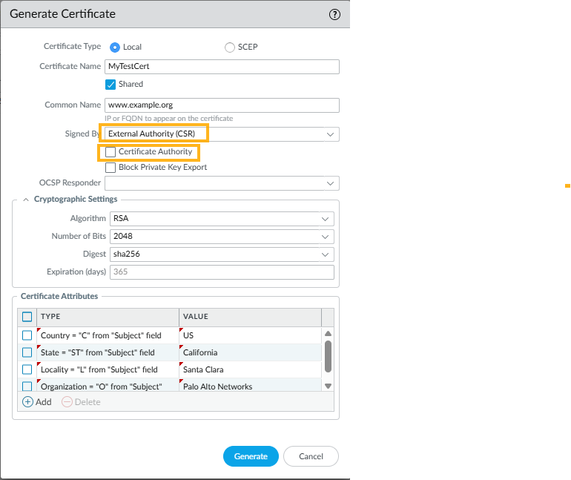Open the help question mark icon
The image size is (571, 480).
coord(334,14)
